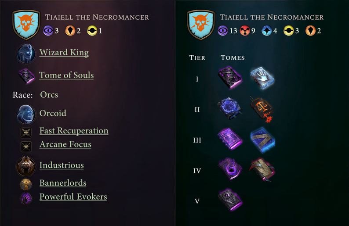Select the purple tome in Tier V

click(x=230, y=201)
